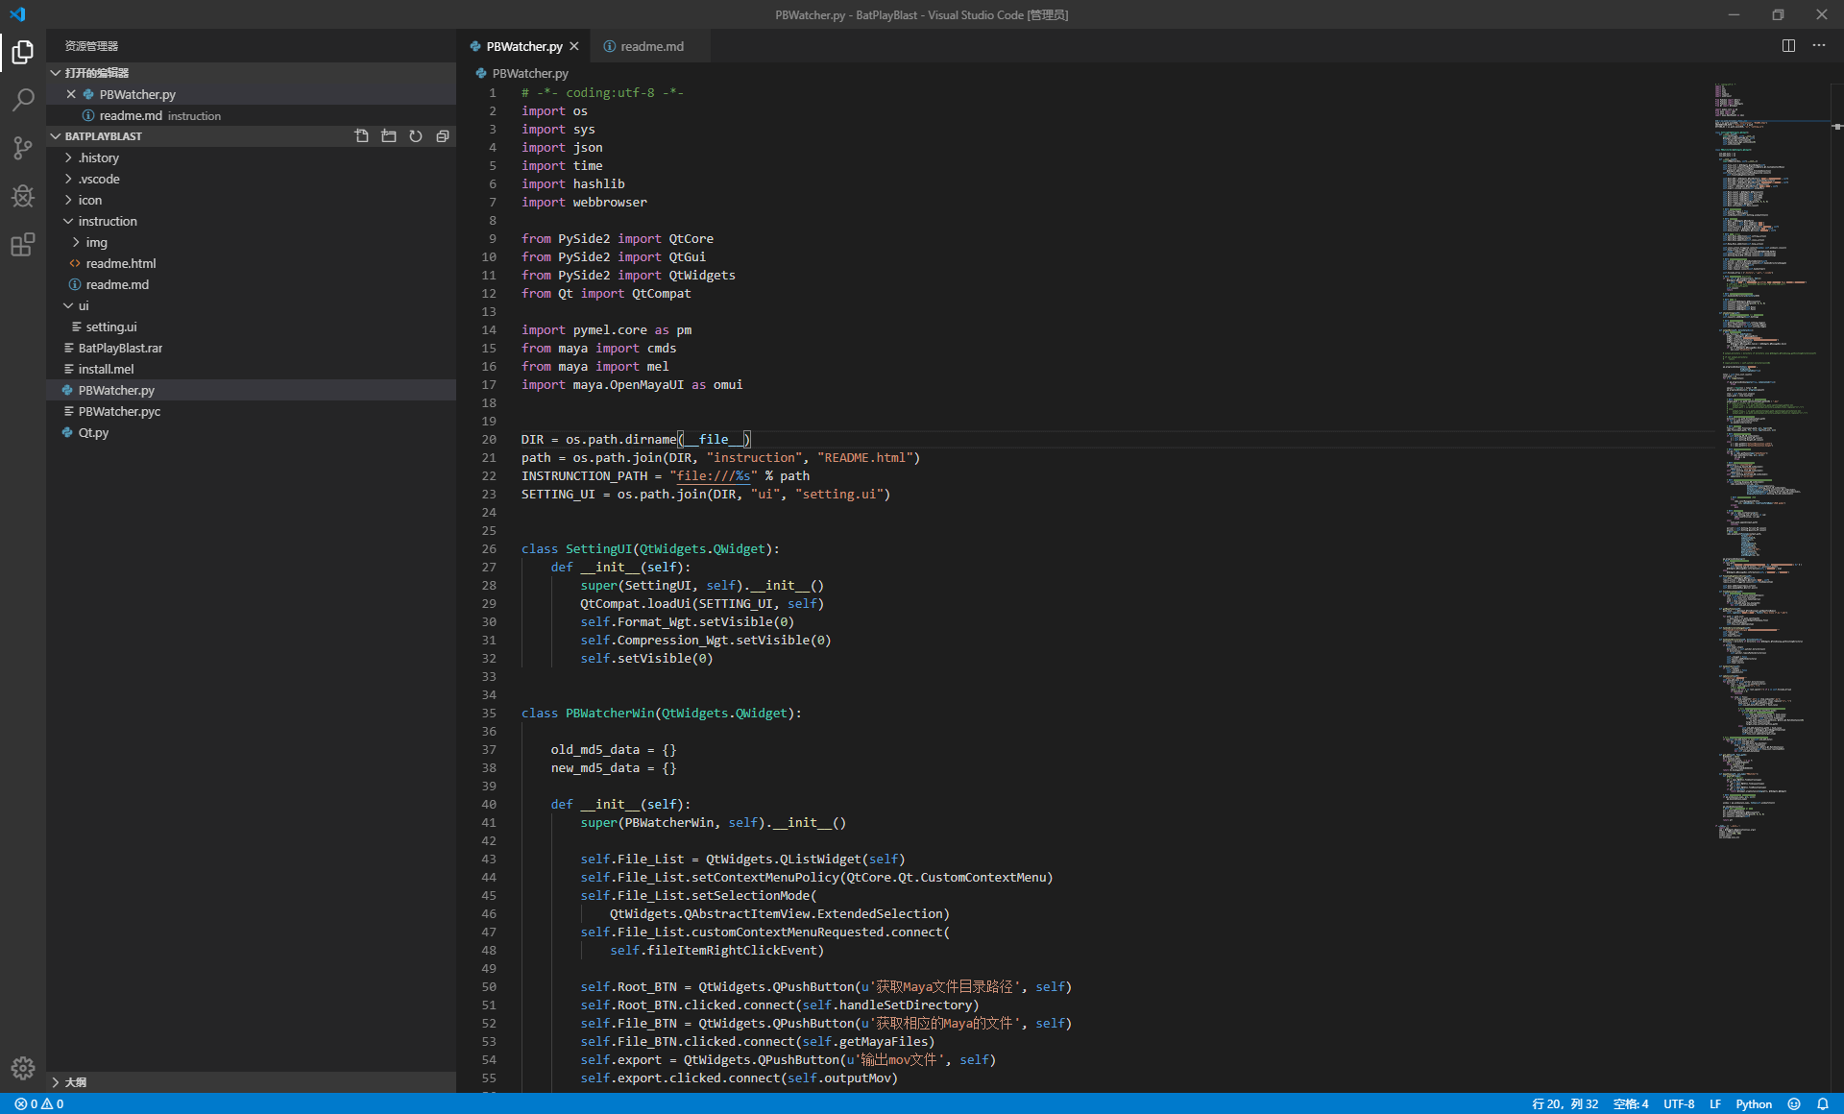Click the SETTING_UI assignment line
The height and width of the screenshot is (1114, 1844).
pyautogui.click(x=706, y=495)
